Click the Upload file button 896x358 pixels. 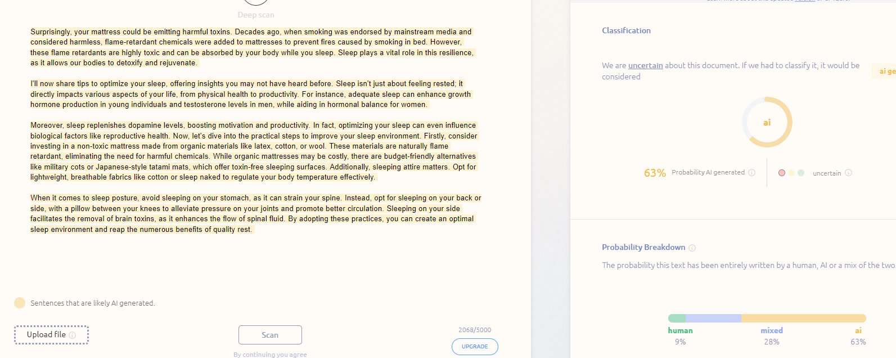tap(51, 335)
